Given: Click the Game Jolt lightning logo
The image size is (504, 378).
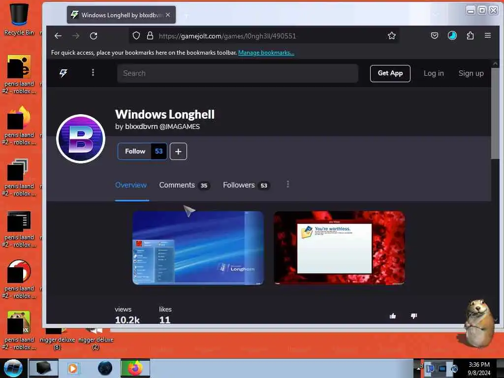Looking at the screenshot, I should (x=63, y=73).
